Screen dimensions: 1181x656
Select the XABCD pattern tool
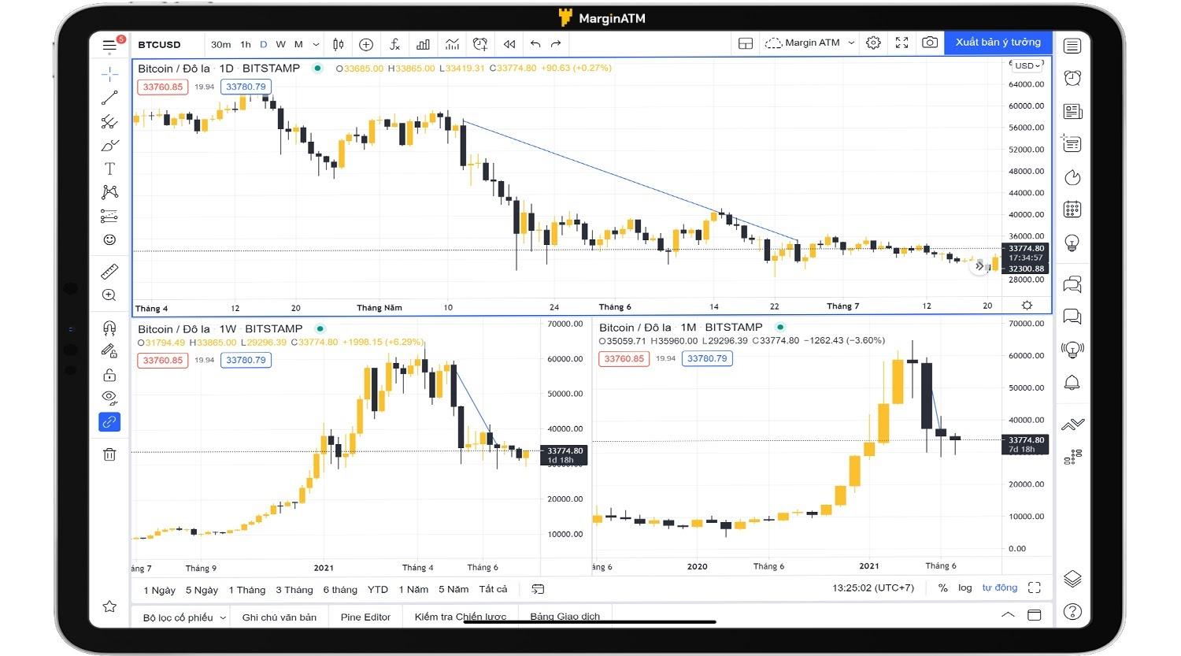pyautogui.click(x=109, y=192)
